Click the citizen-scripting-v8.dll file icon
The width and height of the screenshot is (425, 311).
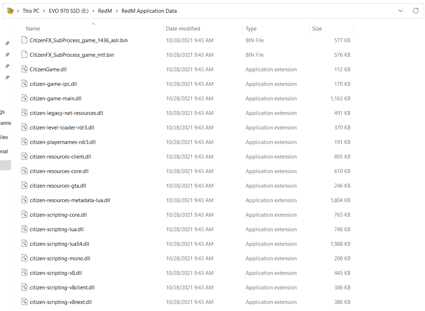(24, 273)
